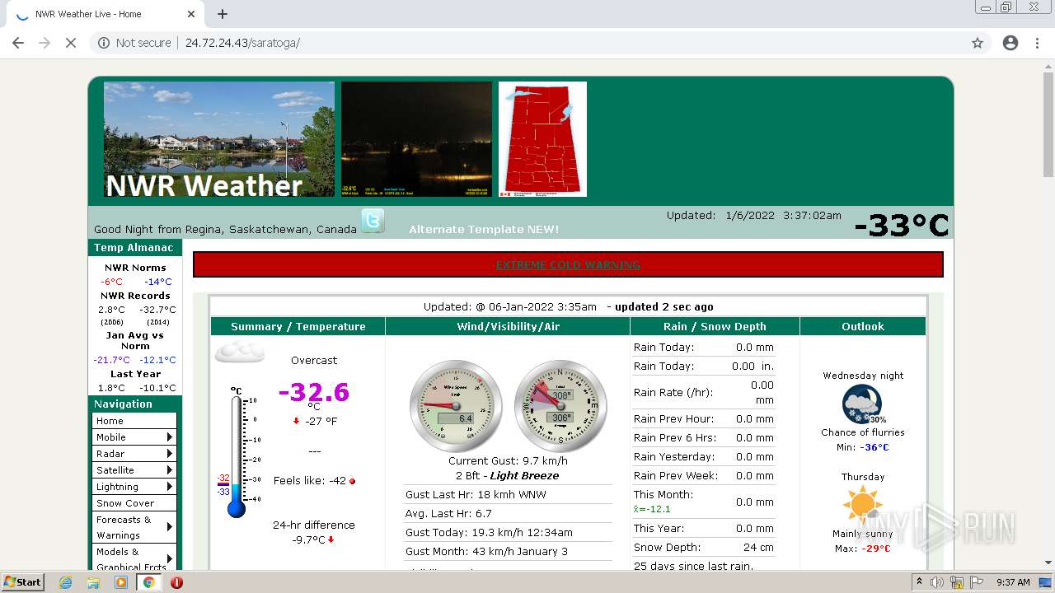Open a new browser tab

click(x=223, y=14)
